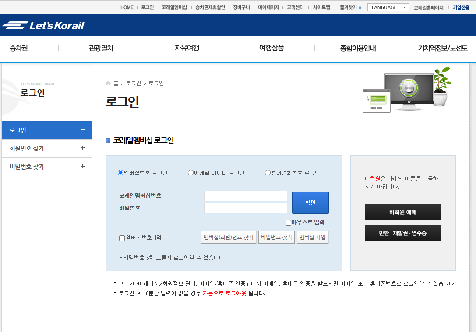476x332 pixels.
Task: Open the 여행상품 menu
Action: click(271, 49)
